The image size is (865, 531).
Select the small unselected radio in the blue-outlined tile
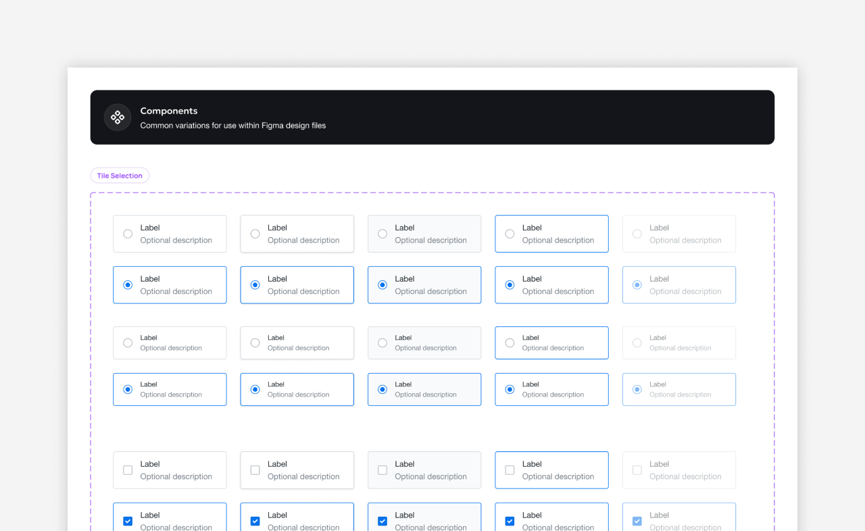click(510, 343)
